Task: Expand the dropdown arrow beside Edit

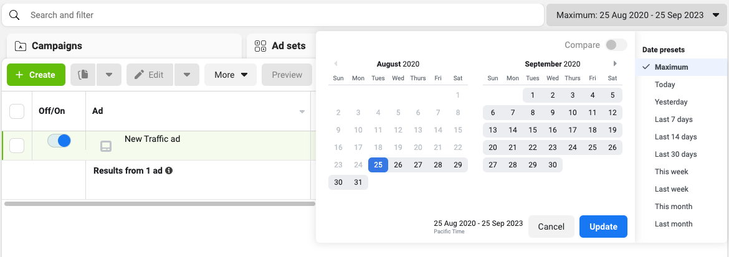Action: coord(186,75)
